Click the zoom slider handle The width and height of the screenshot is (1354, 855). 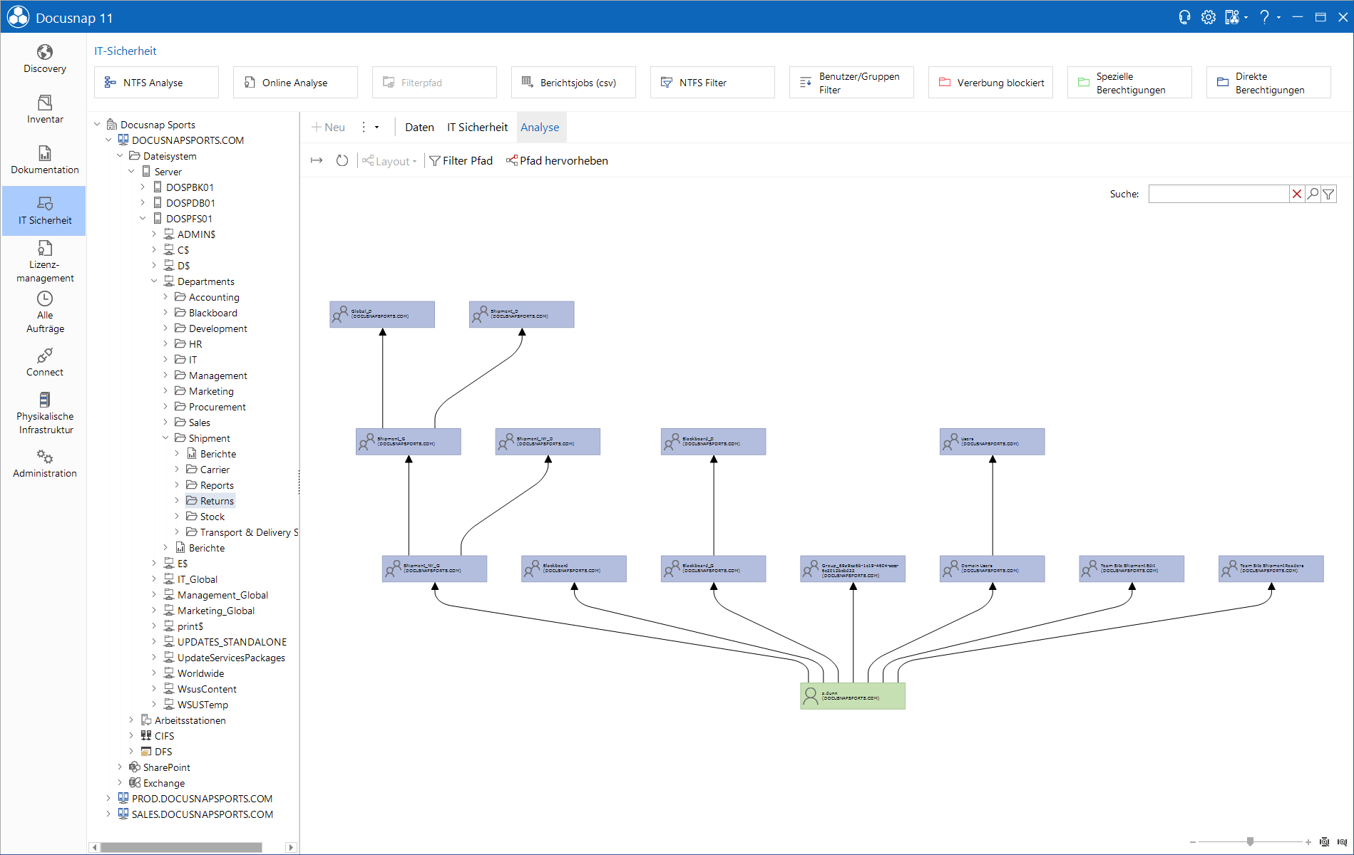[1250, 842]
